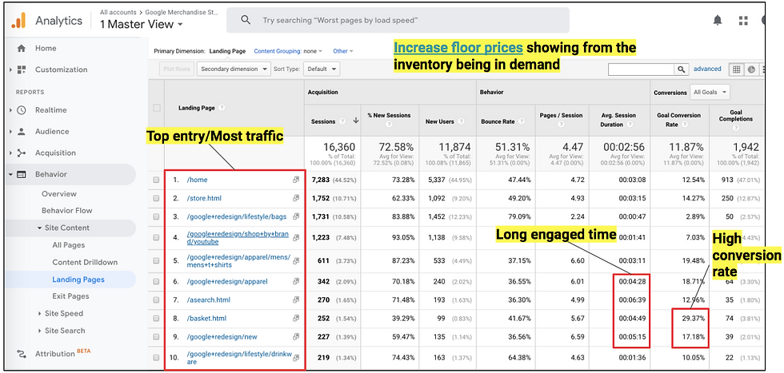Open /store.html external link icon

tap(296, 198)
